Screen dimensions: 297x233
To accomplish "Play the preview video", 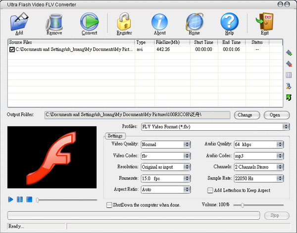I will [x=10, y=199].
